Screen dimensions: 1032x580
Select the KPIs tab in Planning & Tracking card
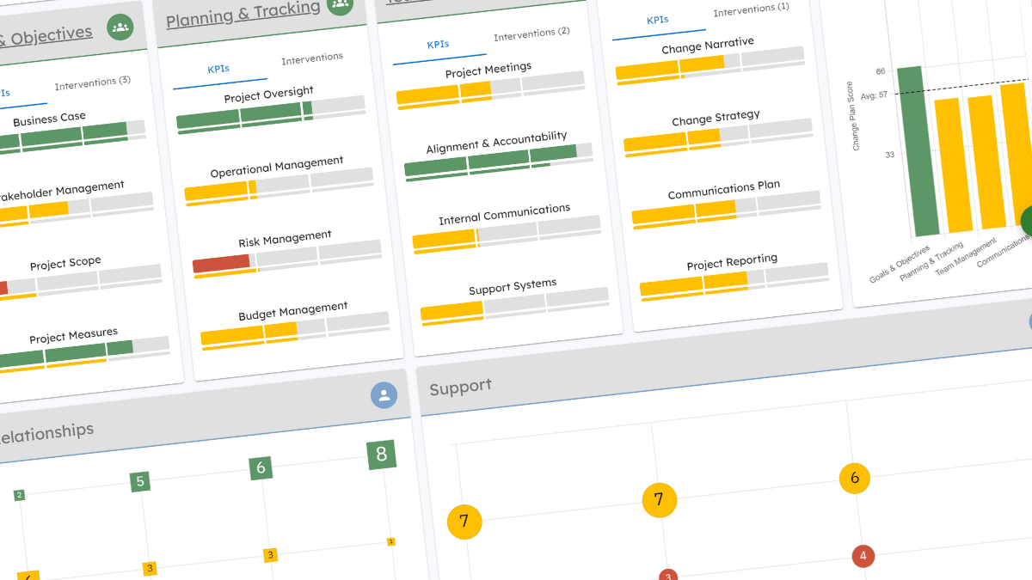pyautogui.click(x=218, y=70)
